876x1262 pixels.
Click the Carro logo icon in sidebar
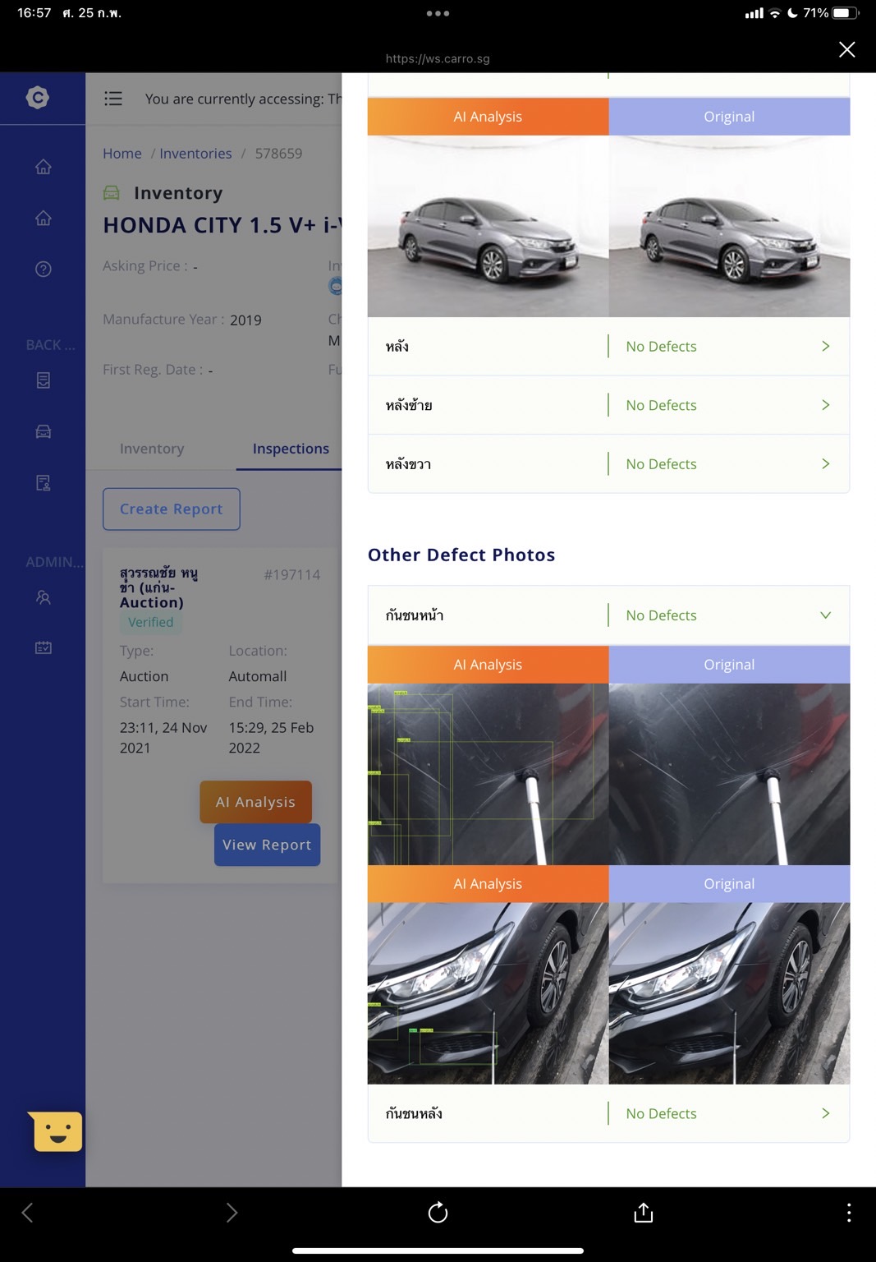pos(38,98)
